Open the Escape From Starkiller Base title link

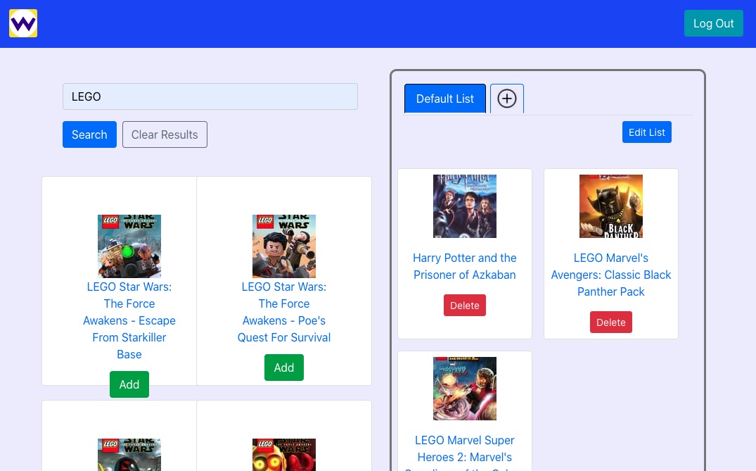(129, 320)
